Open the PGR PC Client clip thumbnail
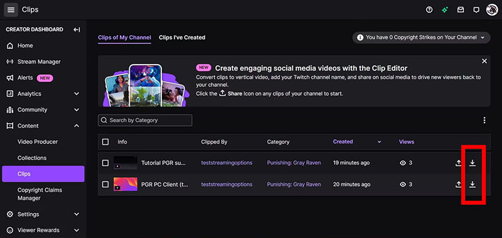This screenshot has height=238, width=502. [x=125, y=184]
